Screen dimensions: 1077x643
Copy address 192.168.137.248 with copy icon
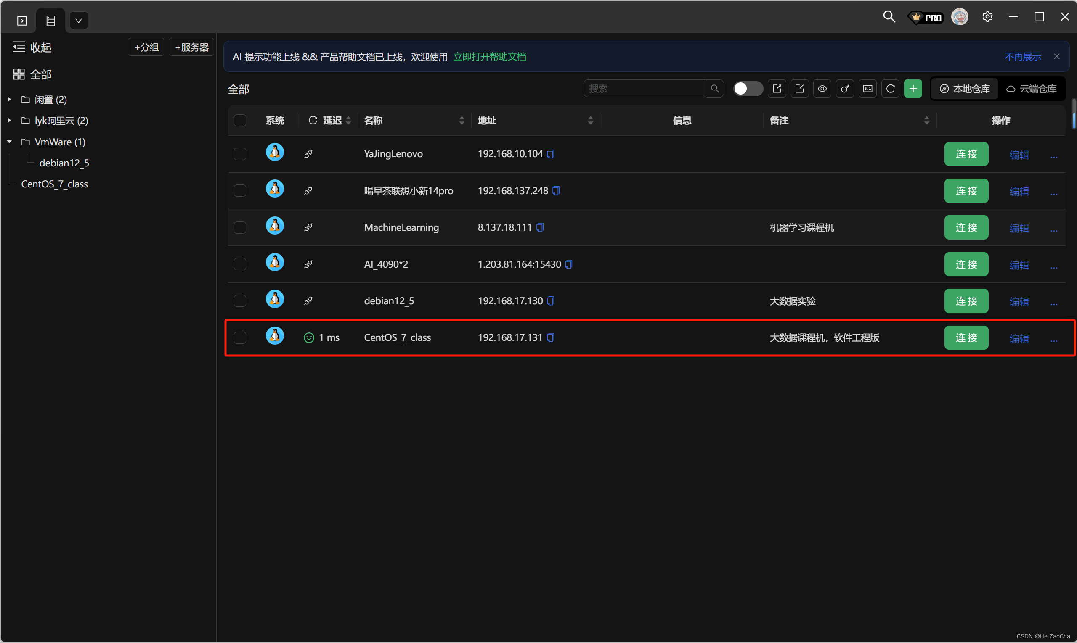[x=556, y=191]
